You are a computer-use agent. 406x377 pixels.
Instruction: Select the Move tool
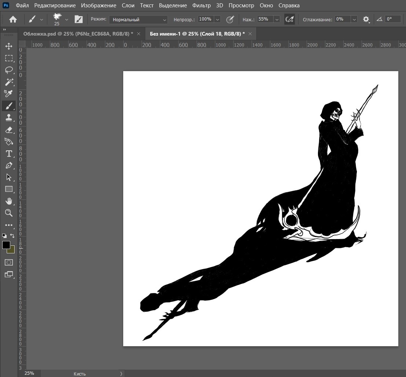(9, 46)
